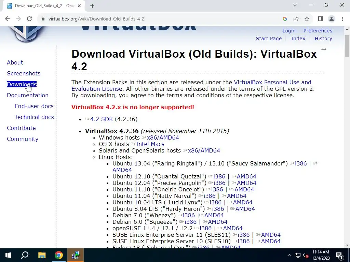Click the installer app icon in taskbar
Image resolution: width=350 pixels, height=262 pixels.
pos(76,255)
